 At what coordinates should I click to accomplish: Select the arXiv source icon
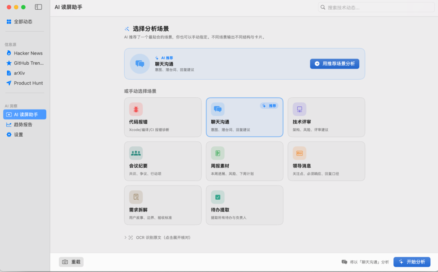9,73
